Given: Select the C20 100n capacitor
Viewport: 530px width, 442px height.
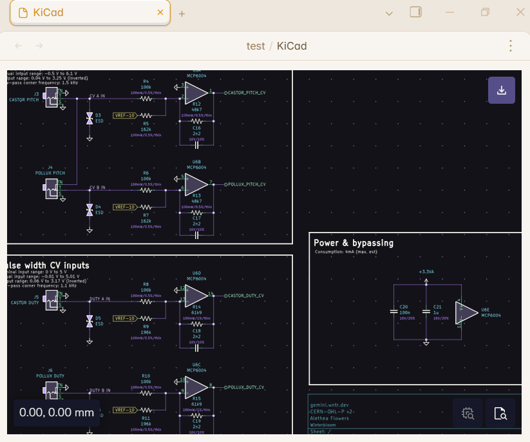Looking at the screenshot, I should point(394,311).
